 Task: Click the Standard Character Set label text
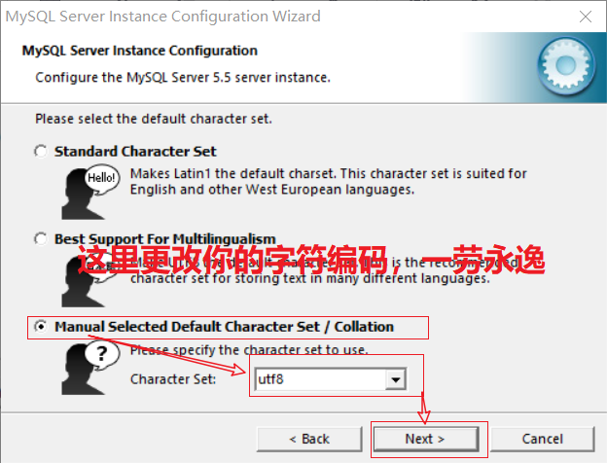(x=135, y=152)
